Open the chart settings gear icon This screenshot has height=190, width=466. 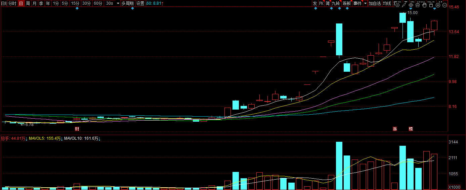[x=397, y=5]
